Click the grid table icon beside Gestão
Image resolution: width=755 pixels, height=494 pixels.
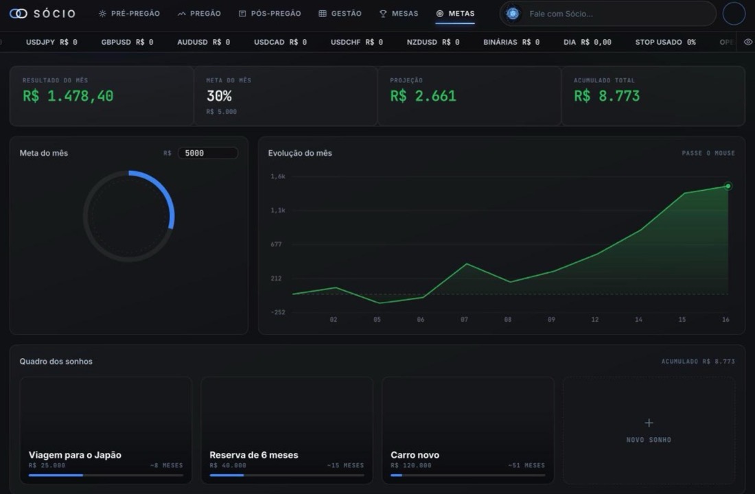[323, 14]
